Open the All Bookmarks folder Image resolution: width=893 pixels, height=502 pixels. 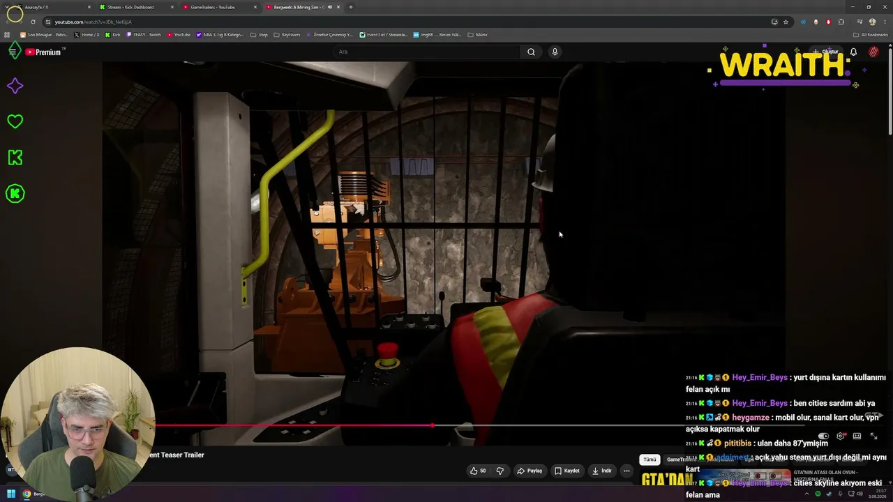pos(870,35)
